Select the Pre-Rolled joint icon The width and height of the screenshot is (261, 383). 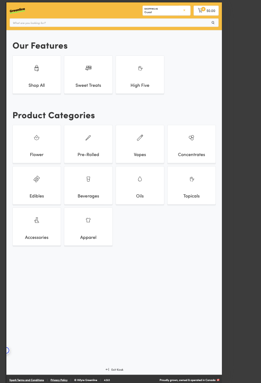(88, 138)
